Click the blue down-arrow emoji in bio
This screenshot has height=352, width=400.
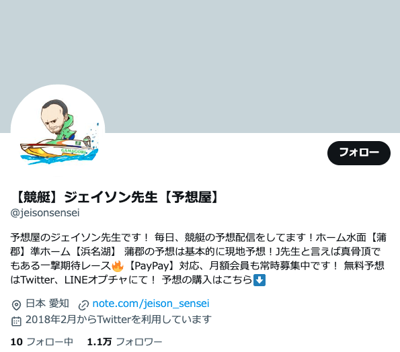click(259, 280)
